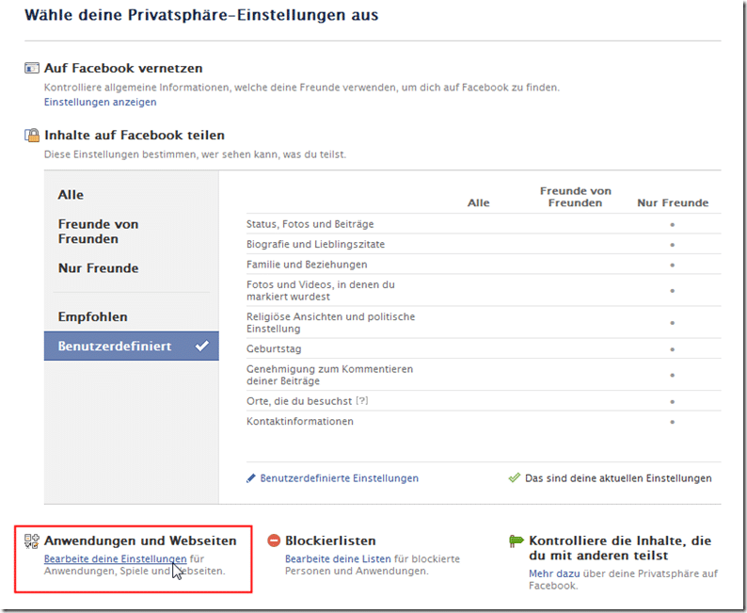Viewport: 747px width, 613px height.
Task: Click the lock icon beside Inhalte auf Facebook teilen
Action: [x=32, y=135]
